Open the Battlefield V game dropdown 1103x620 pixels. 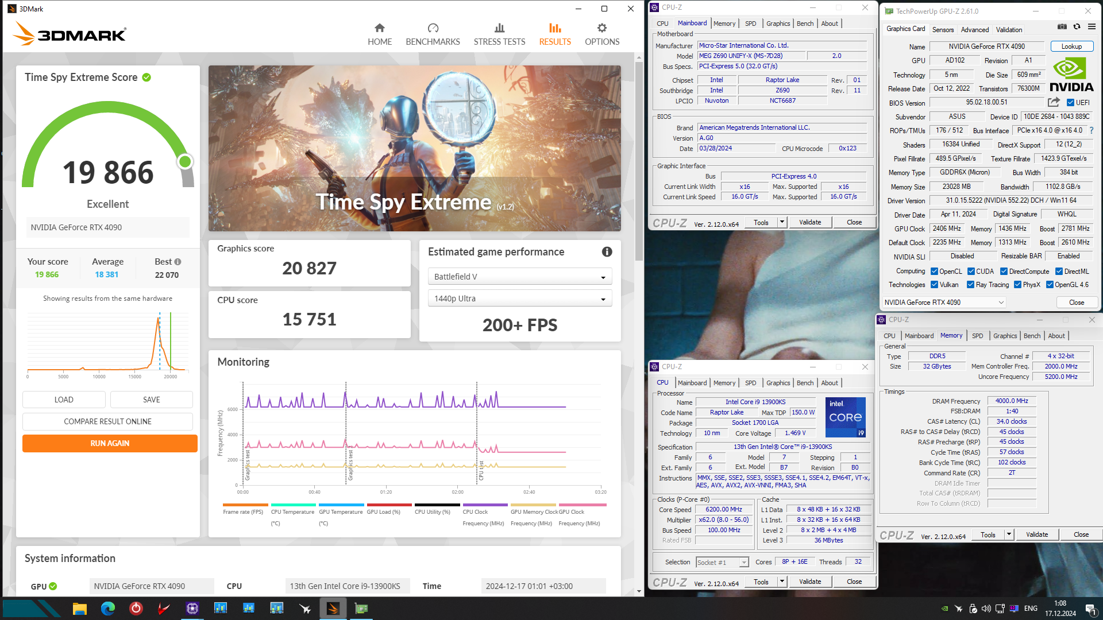point(519,277)
